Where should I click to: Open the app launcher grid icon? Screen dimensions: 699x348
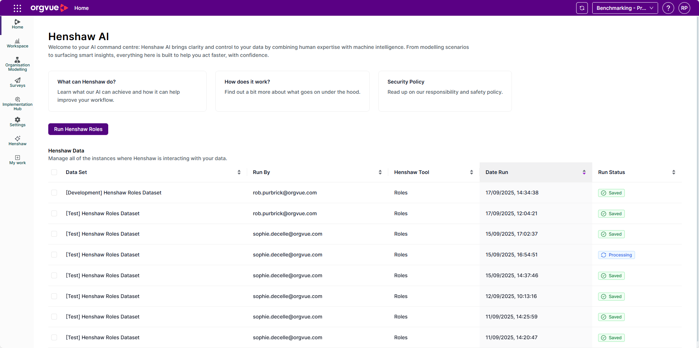tap(17, 8)
